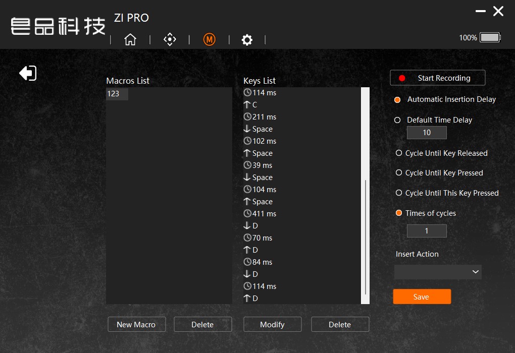
Task: Select the key-up C entry
Action: click(x=250, y=105)
